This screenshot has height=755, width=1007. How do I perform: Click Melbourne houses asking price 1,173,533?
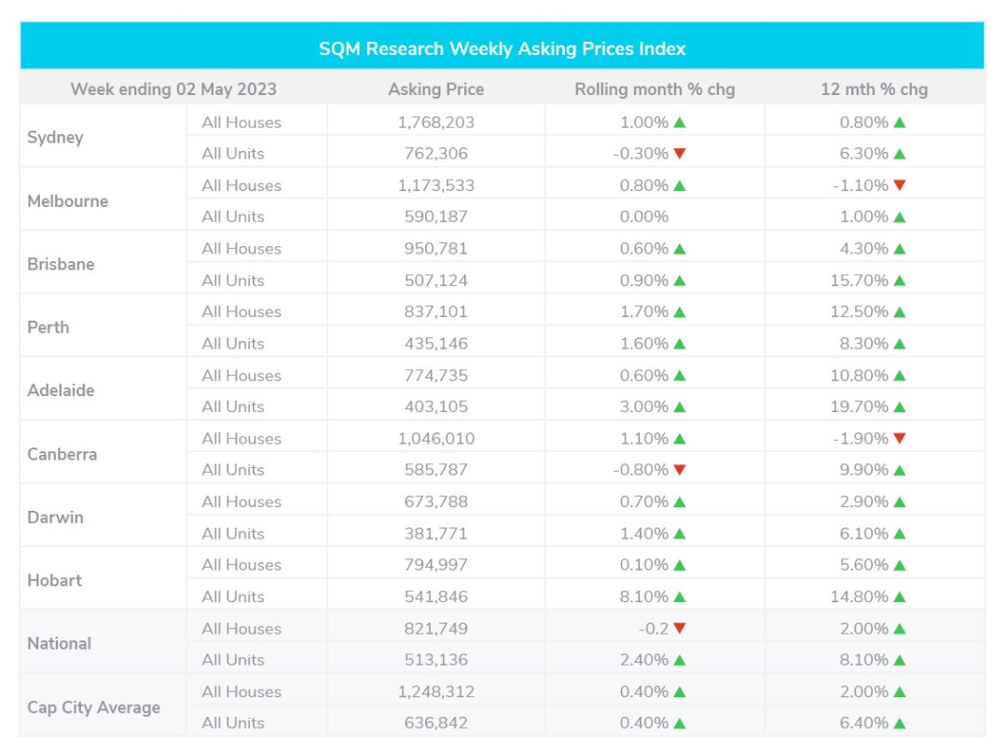[x=436, y=185]
